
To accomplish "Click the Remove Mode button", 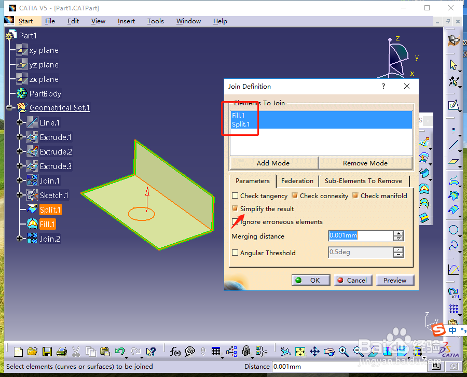I will pyautogui.click(x=365, y=163).
